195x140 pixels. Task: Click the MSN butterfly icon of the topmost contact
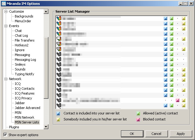click(59, 18)
